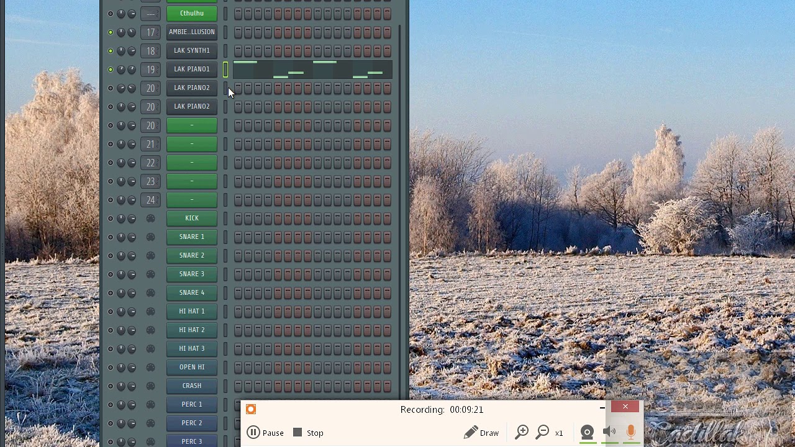Pause the screen recording
The image size is (795, 447).
(x=265, y=433)
